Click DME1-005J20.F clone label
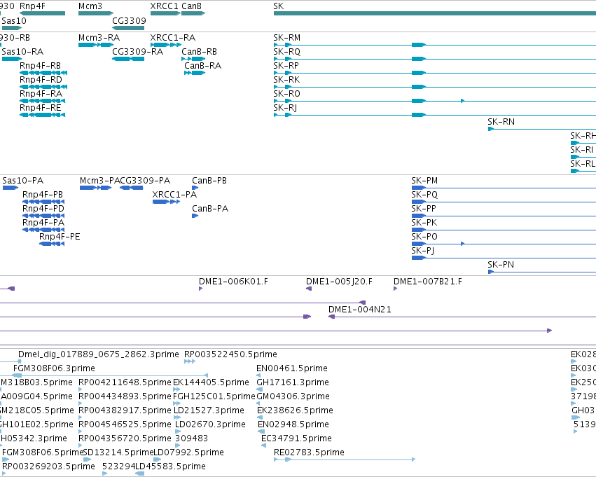 (339, 282)
